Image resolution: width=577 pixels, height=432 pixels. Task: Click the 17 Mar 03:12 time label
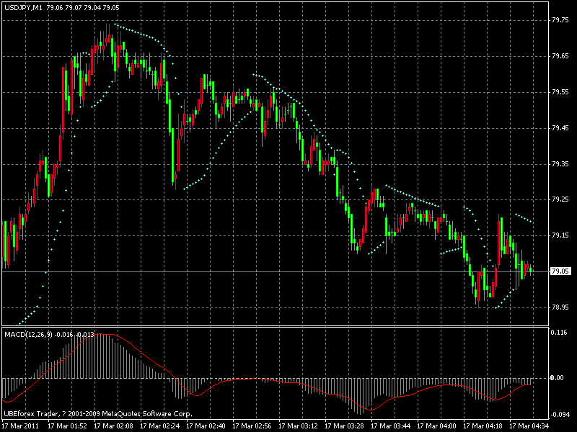point(298,426)
